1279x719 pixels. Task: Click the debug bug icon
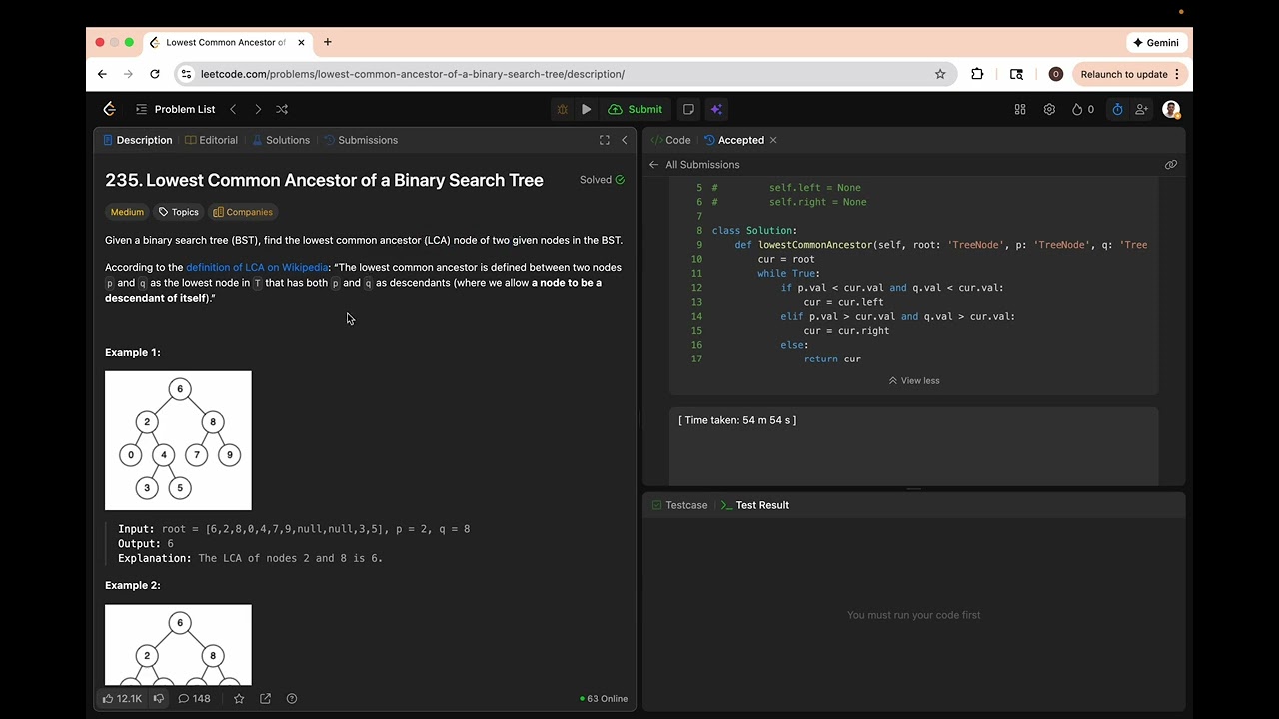[x=562, y=109]
